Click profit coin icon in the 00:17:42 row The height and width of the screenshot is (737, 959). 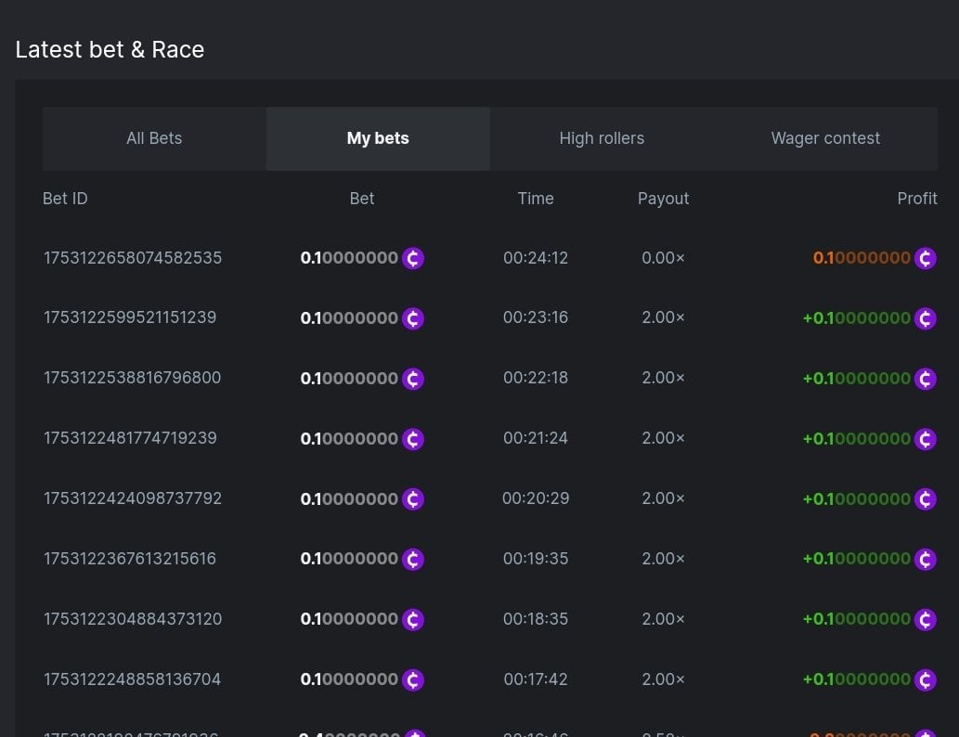[925, 680]
